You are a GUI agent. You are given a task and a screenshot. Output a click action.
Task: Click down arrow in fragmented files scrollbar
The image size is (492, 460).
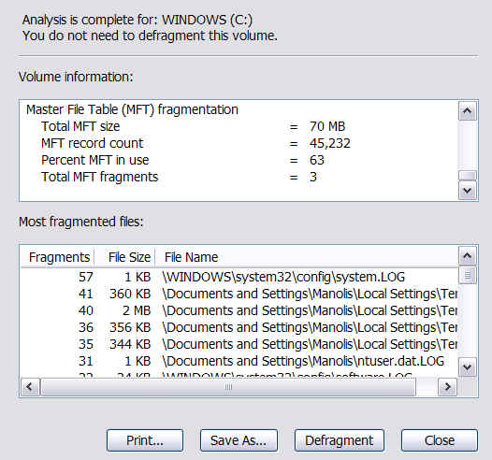[467, 367]
